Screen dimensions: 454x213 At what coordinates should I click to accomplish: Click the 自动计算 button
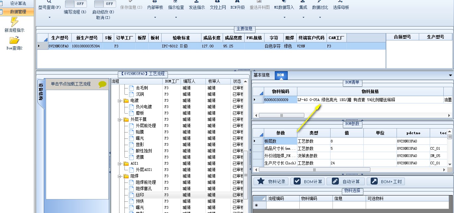pos(346,181)
